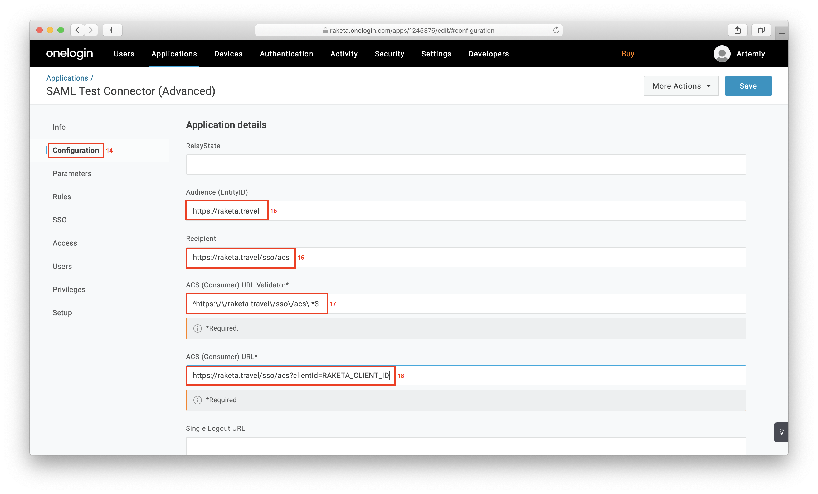The width and height of the screenshot is (818, 494).
Task: Reload the page with the refresh icon
Action: pos(556,30)
